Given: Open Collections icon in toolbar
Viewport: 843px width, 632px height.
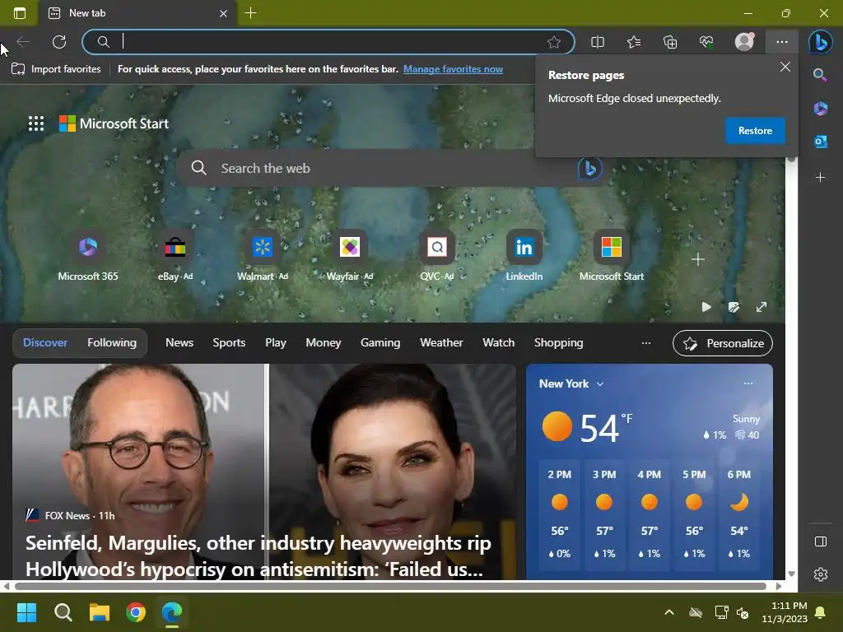Looking at the screenshot, I should [x=670, y=42].
